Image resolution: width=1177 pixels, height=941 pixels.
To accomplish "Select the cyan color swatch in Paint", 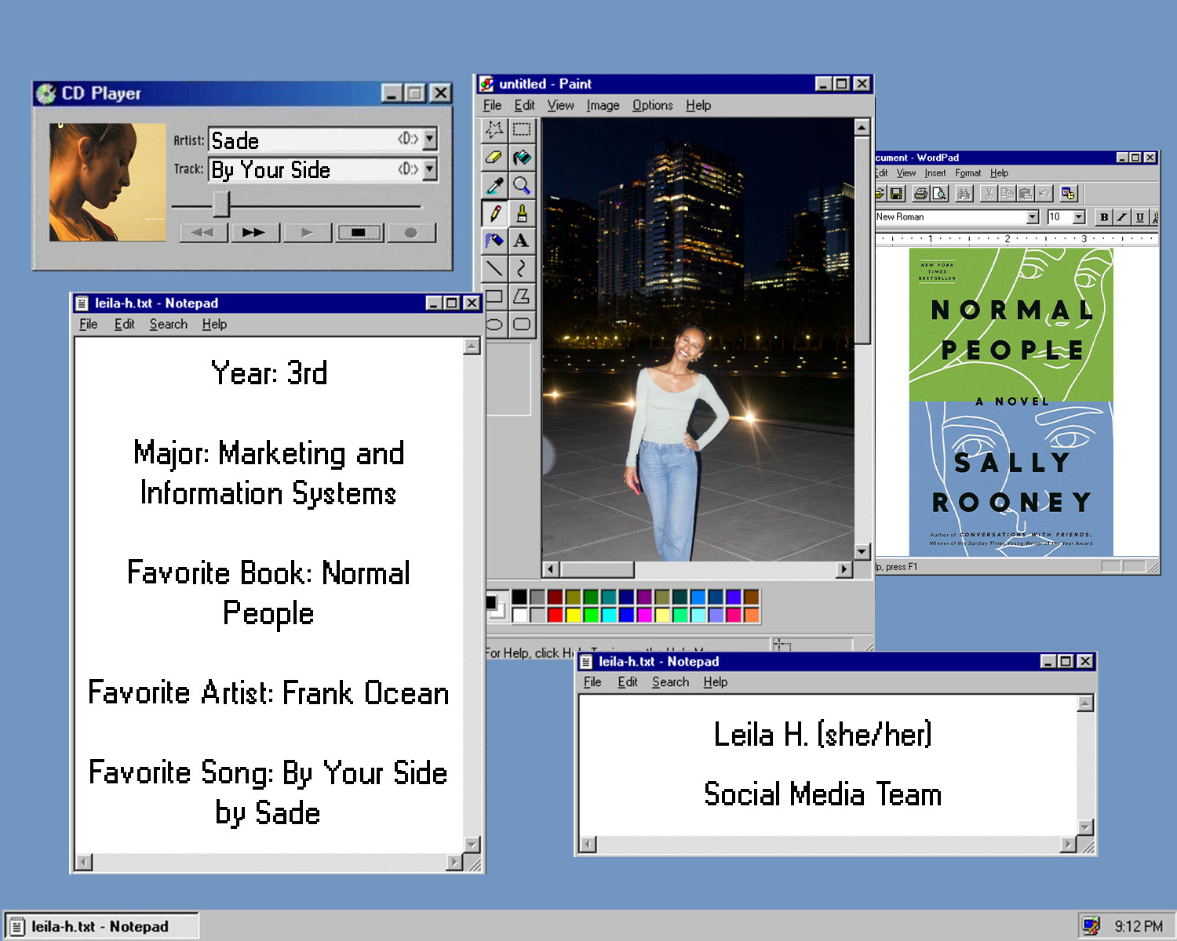I will click(x=609, y=615).
